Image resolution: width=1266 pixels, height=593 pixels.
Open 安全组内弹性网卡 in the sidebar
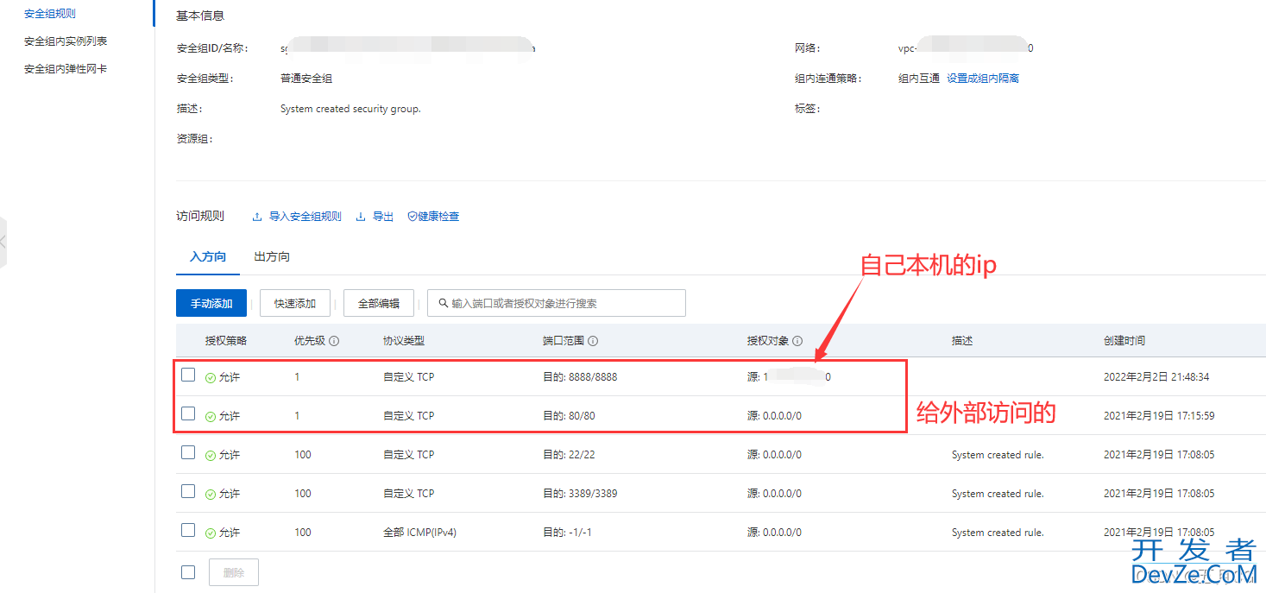pos(66,69)
